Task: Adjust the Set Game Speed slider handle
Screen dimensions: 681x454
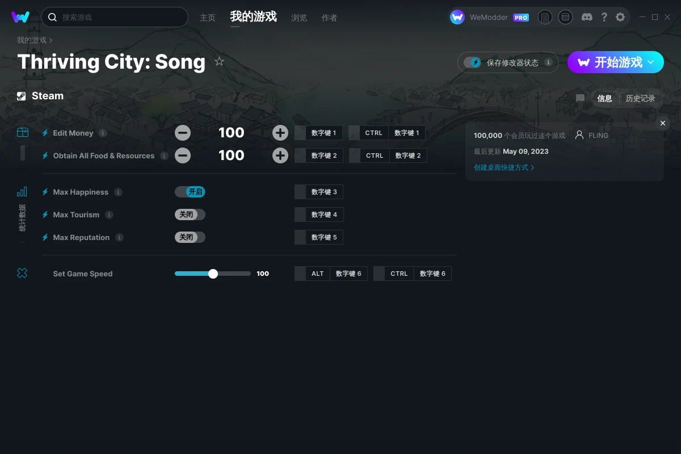Action: click(213, 274)
